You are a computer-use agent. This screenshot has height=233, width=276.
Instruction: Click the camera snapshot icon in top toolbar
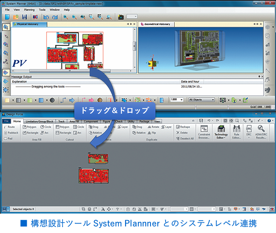(x=120, y=17)
